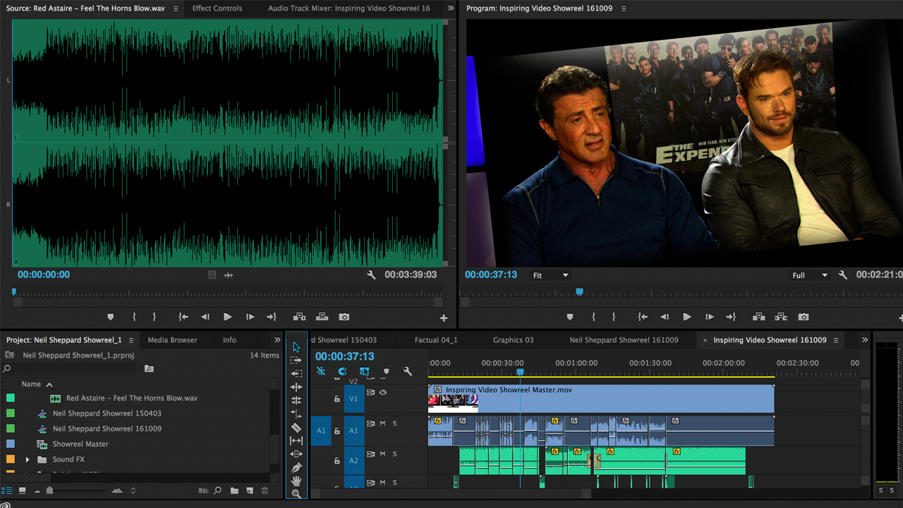The height and width of the screenshot is (508, 903).
Task: Switch Project panel to icon view
Action: click(23, 490)
